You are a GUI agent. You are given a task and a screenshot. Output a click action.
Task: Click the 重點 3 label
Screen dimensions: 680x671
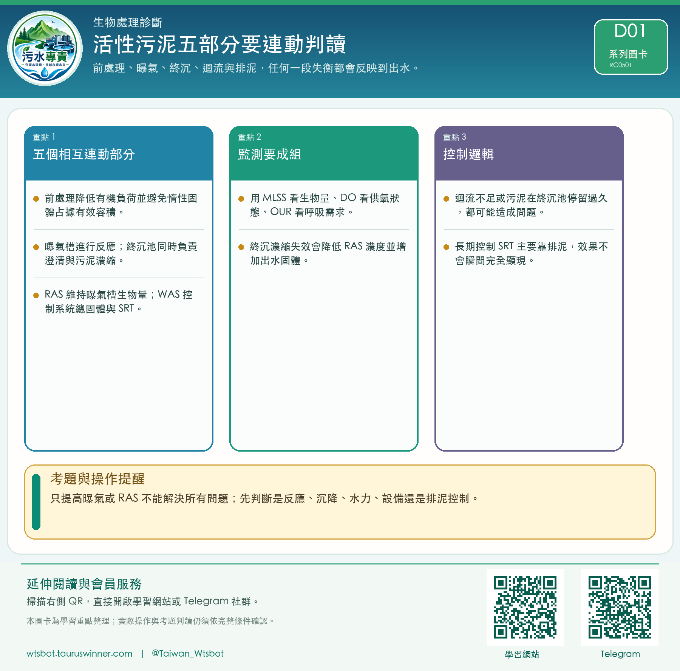coord(454,137)
